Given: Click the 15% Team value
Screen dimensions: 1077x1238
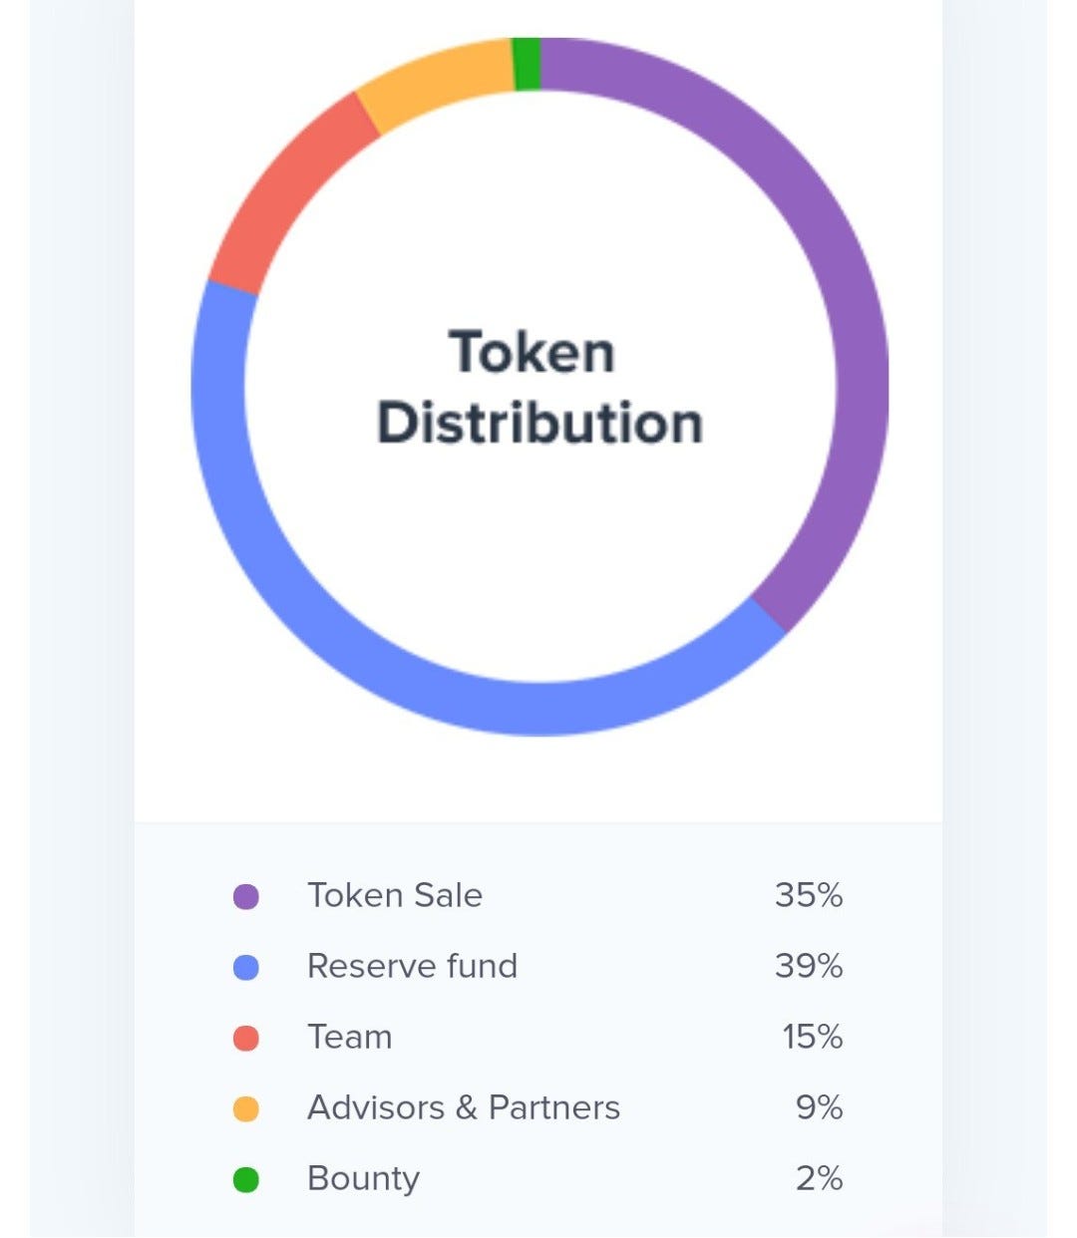Looking at the screenshot, I should pyautogui.click(x=813, y=1037).
